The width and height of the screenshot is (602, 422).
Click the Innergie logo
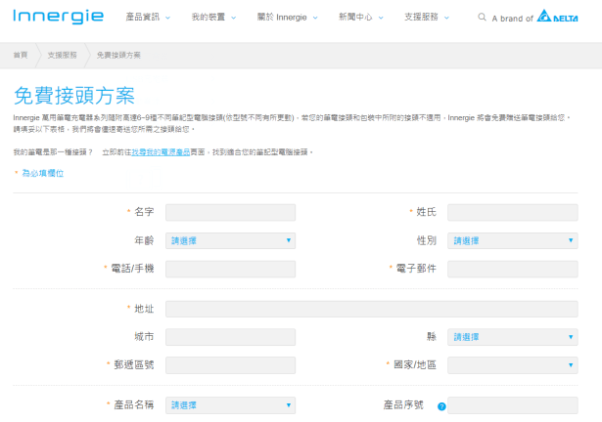(59, 17)
